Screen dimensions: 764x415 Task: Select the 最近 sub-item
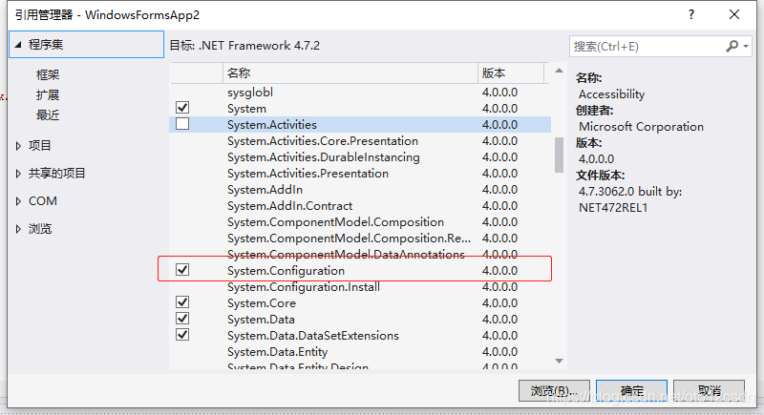click(x=48, y=115)
